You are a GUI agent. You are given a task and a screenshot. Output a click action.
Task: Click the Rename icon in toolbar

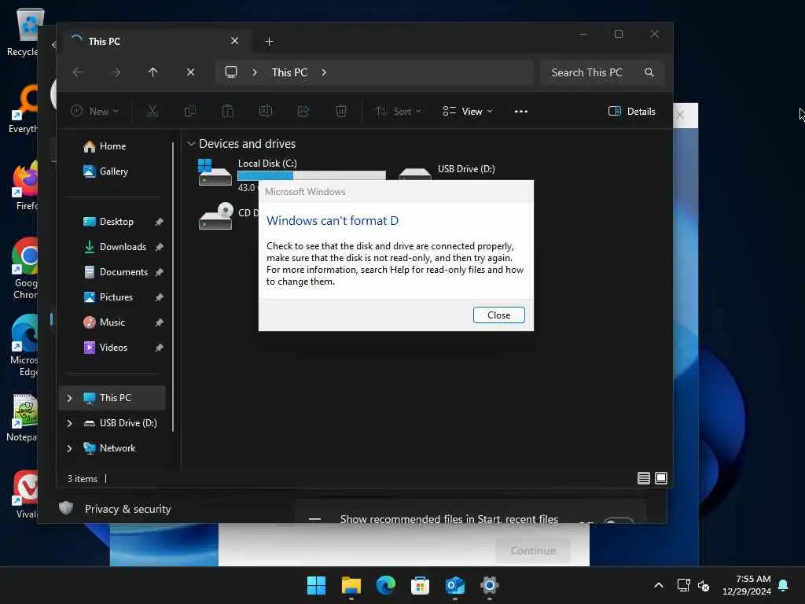coord(266,111)
